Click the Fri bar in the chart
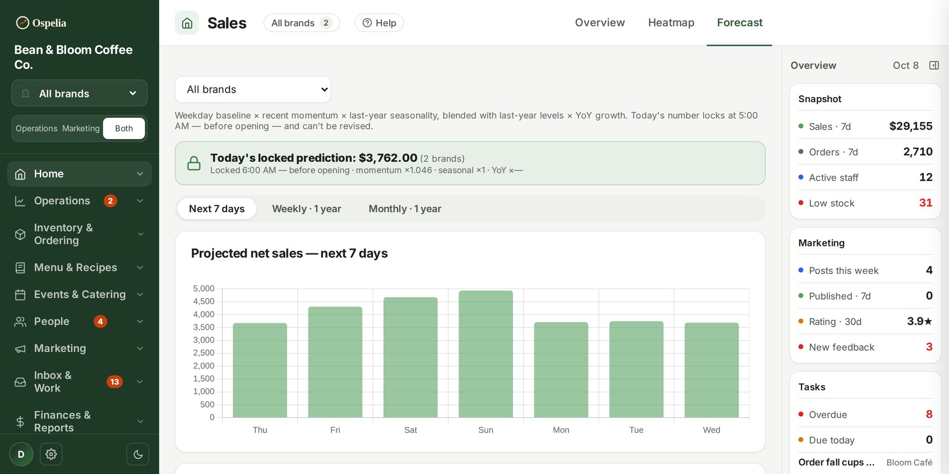 [335, 362]
